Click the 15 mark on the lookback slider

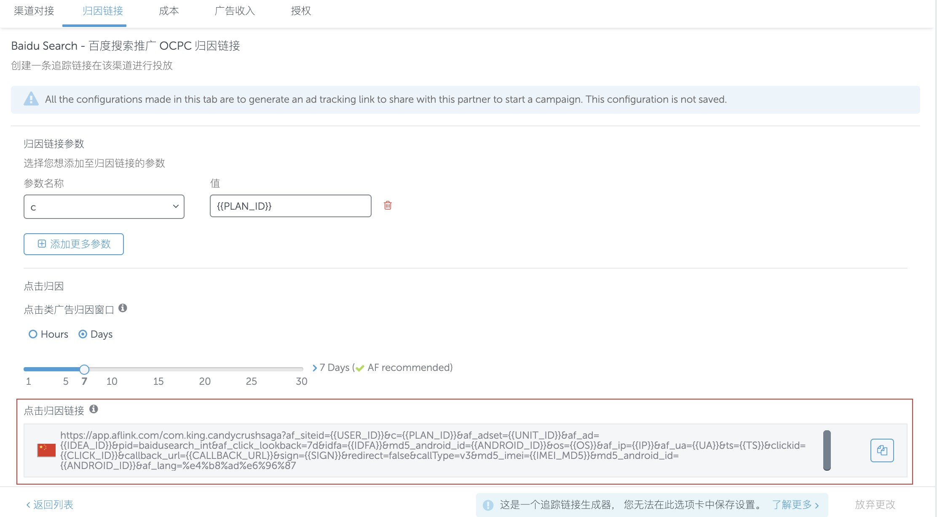tap(158, 381)
